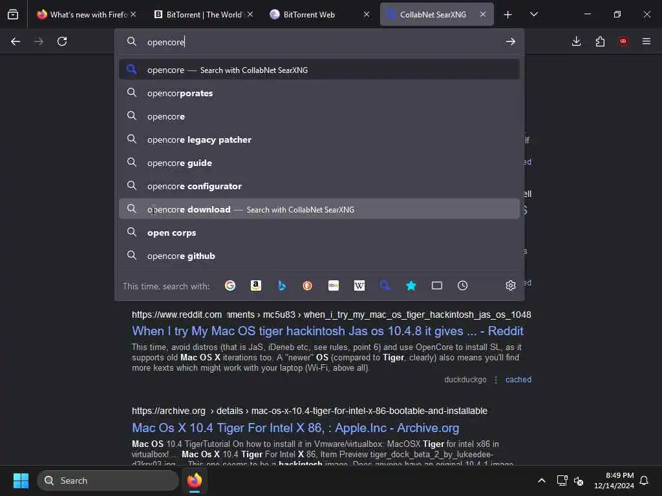This screenshot has width=662, height=496.
Task: Choose the open corps suggestion
Action: (319, 232)
